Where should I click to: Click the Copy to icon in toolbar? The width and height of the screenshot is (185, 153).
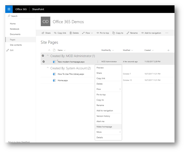pos(113,33)
